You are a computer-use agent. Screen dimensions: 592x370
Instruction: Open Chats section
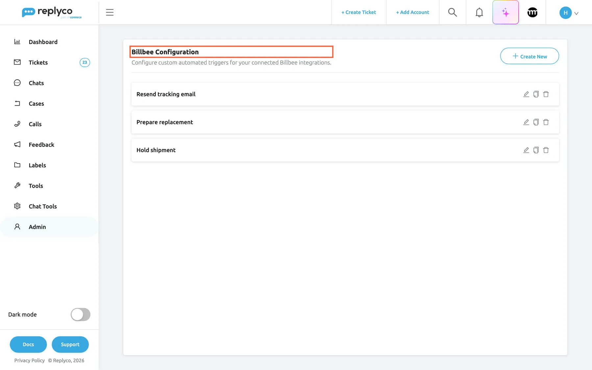[36, 83]
